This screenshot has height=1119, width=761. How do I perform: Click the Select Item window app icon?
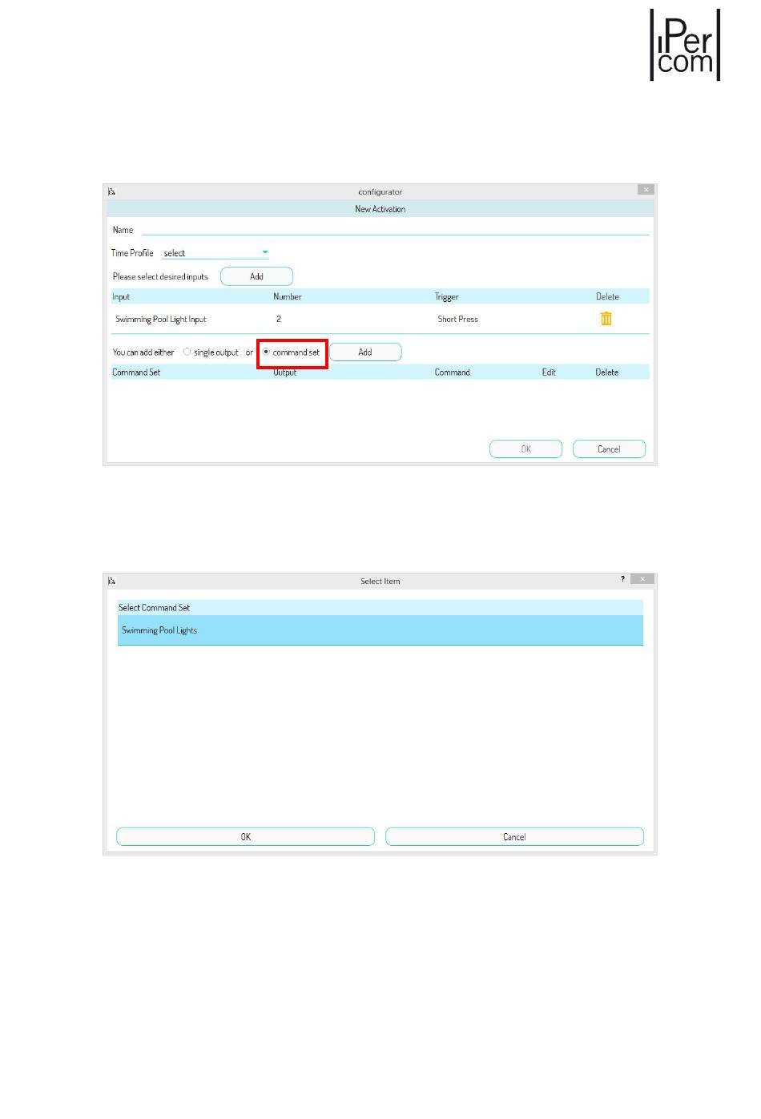click(112, 581)
